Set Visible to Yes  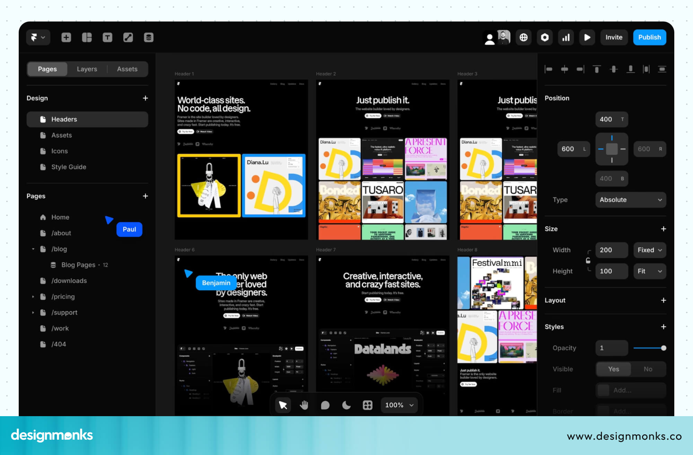(x=613, y=369)
